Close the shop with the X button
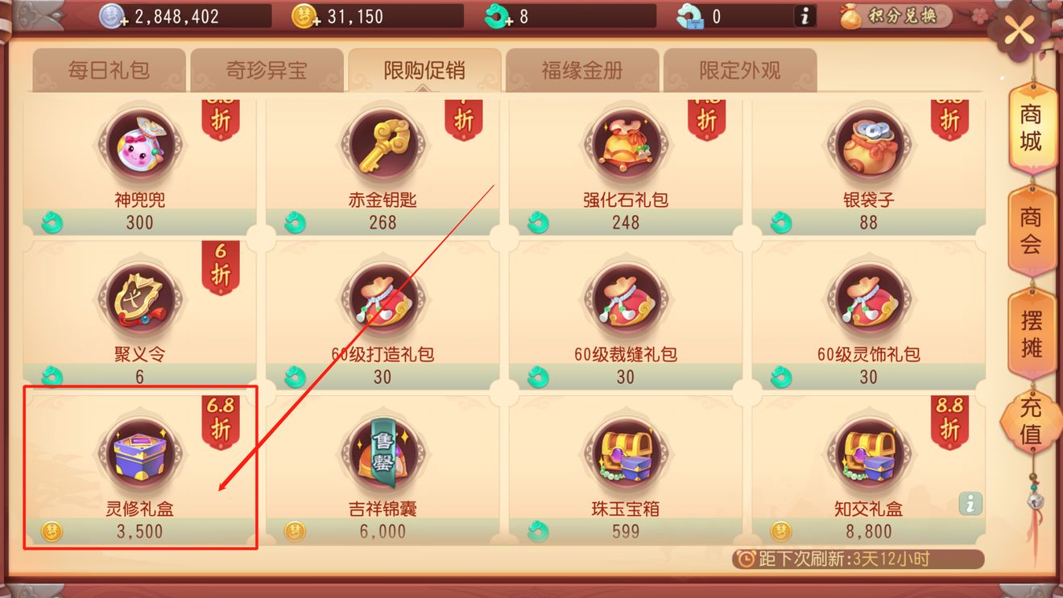 tap(1020, 31)
